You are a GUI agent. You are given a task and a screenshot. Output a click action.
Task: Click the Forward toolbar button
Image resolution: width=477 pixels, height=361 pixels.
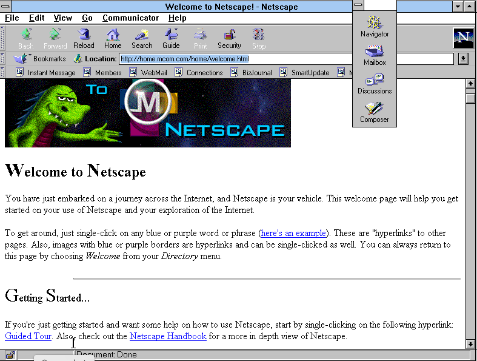(x=55, y=39)
